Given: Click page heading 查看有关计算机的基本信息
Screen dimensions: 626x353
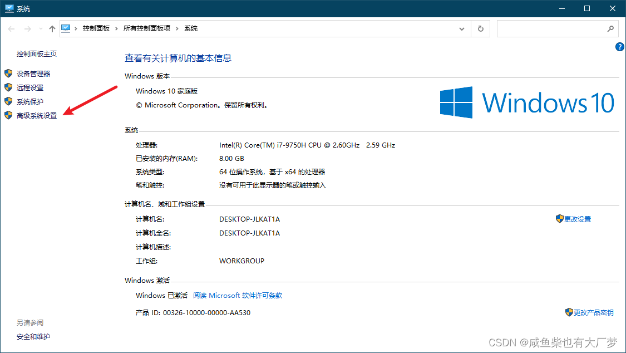Looking at the screenshot, I should (178, 58).
